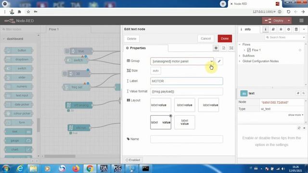Open Firefox from the taskbar
The width and height of the screenshot is (308, 173).
[x=76, y=169]
